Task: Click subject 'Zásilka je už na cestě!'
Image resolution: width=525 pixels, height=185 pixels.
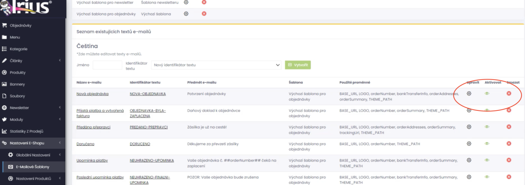Action: [207, 127]
